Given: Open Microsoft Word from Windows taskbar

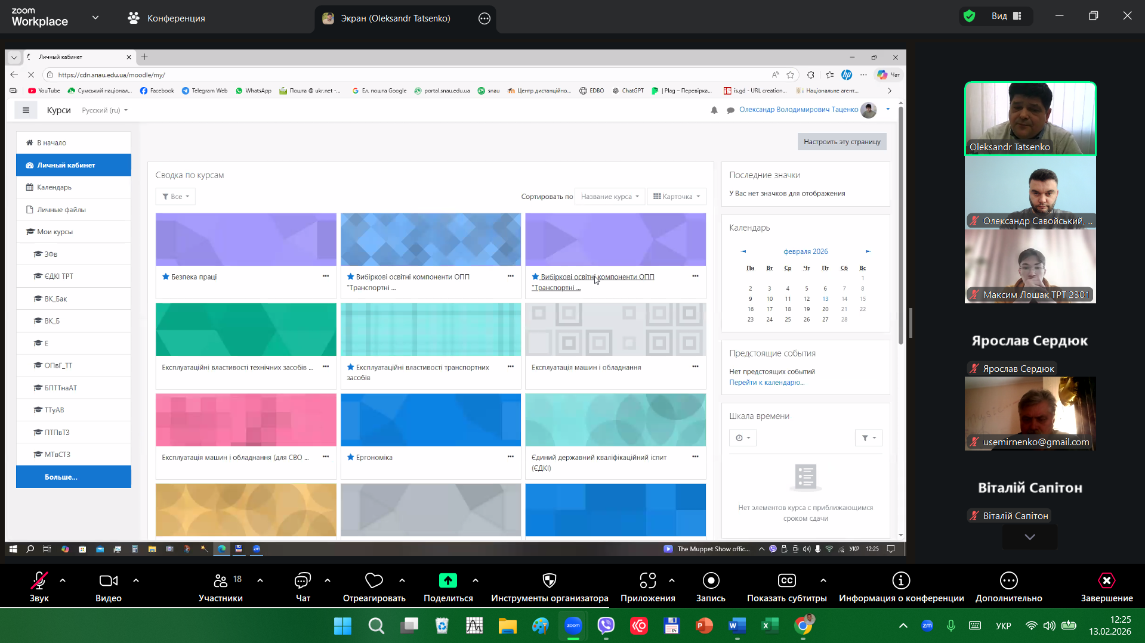Looking at the screenshot, I should 737,626.
